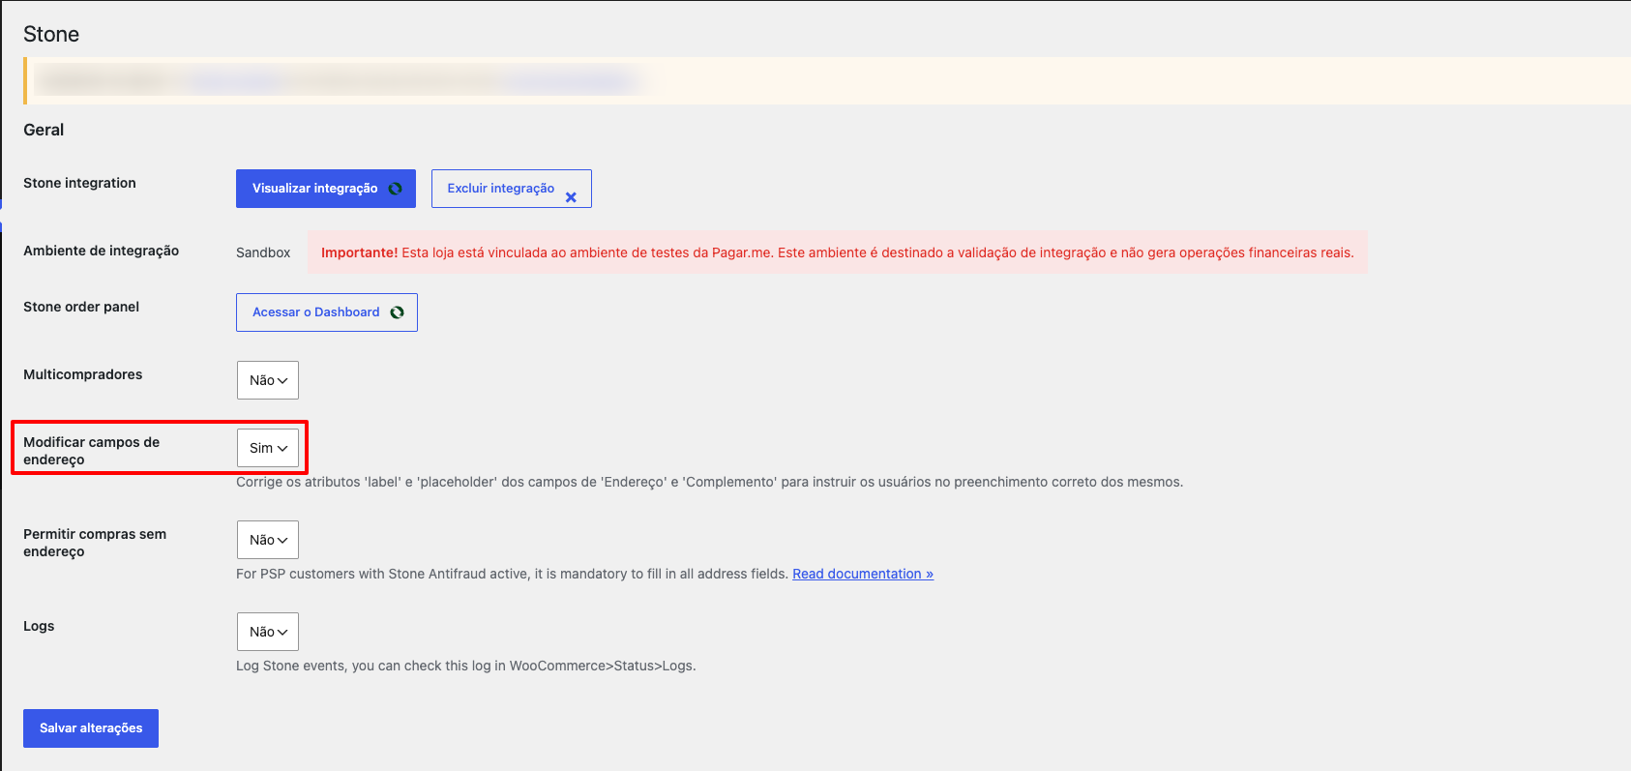
Task: Select the Stone integration label
Action: point(79,183)
